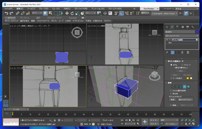Viewport: 202px width, 129px height.
Task: Open the Hierarchy command panel tab
Action: [177, 27]
